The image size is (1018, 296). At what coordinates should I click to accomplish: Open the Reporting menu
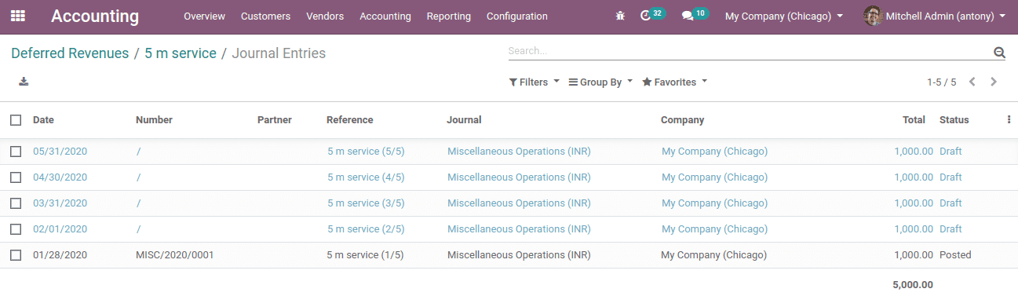coord(449,16)
